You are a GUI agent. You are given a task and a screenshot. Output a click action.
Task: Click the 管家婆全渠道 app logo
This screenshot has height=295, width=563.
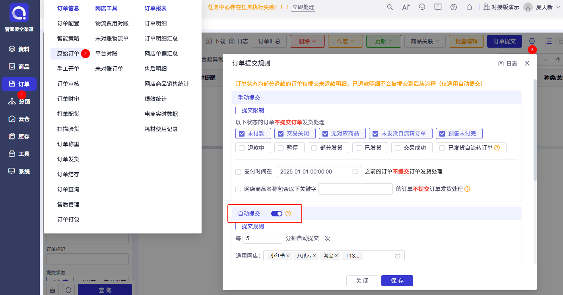pyautogui.click(x=19, y=13)
